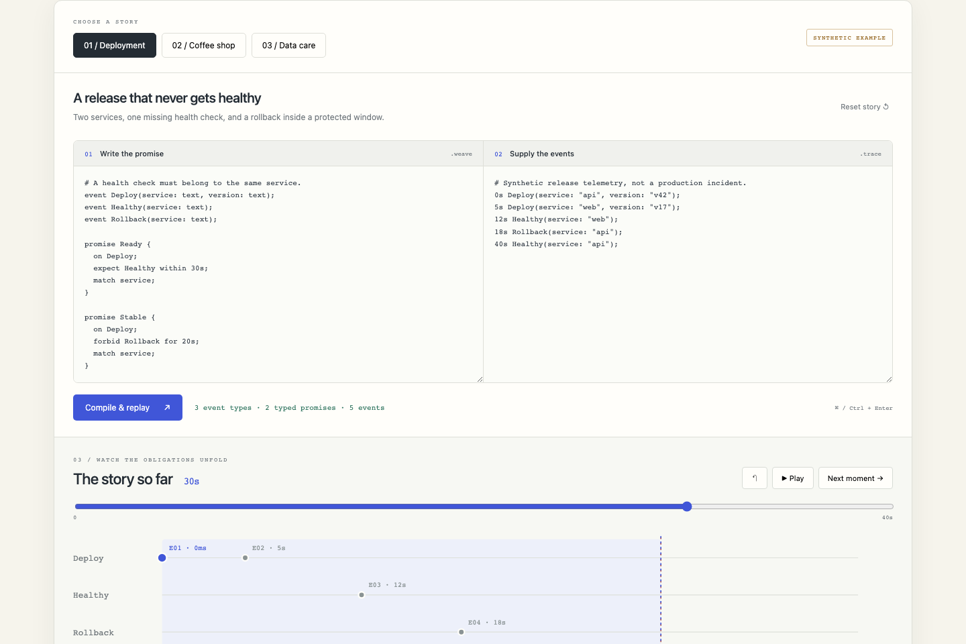Viewport: 966px width, 644px height.
Task: Click the events editor resize grip
Action: [x=889, y=379]
